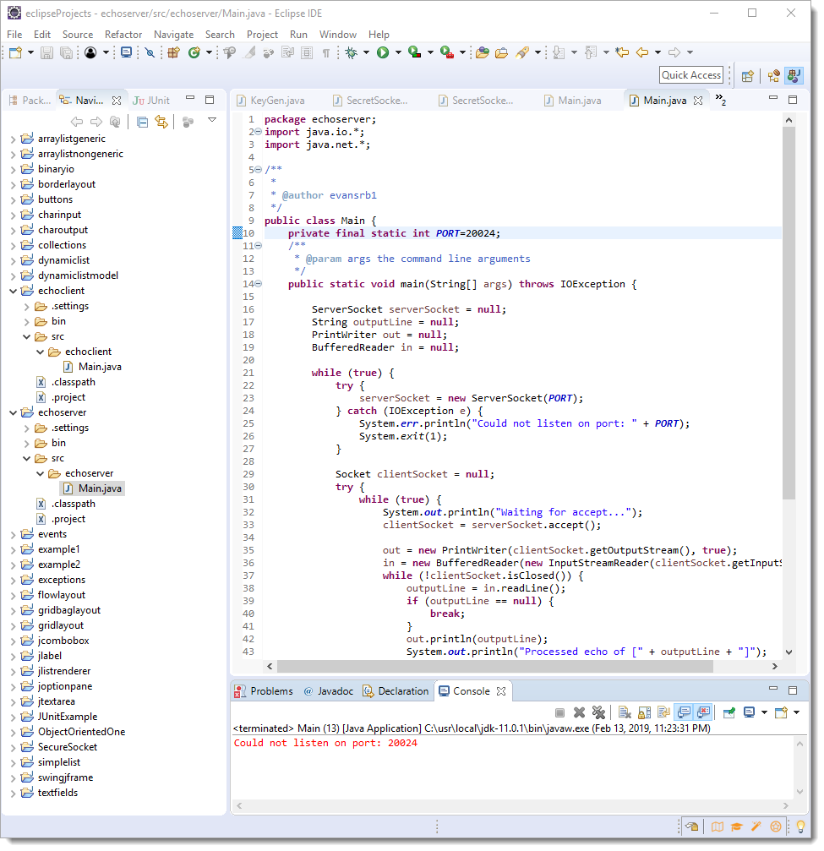Maximize the Console view panel
This screenshot has width=824, height=851.
[793, 691]
